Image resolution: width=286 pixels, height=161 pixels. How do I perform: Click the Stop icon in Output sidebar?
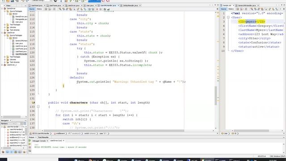click(x=30, y=147)
